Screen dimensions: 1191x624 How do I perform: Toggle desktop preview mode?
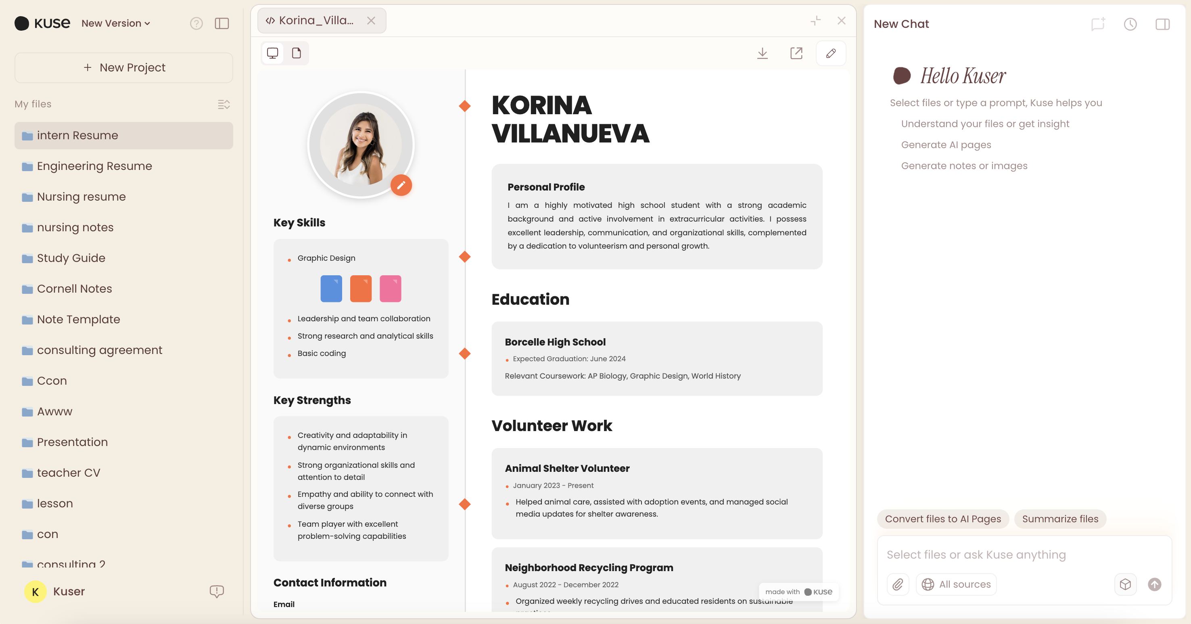(x=272, y=53)
